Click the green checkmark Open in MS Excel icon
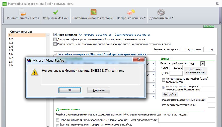 (55, 12)
